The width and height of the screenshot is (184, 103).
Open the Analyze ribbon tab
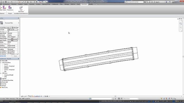coord(38,4)
